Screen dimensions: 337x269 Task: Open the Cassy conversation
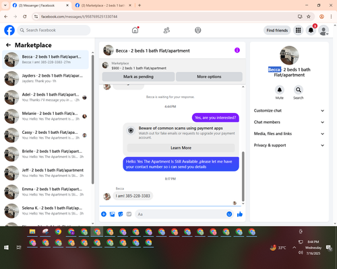click(x=45, y=135)
